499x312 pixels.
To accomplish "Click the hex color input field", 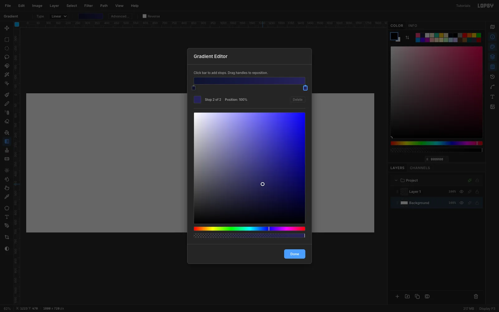I will click(437, 159).
